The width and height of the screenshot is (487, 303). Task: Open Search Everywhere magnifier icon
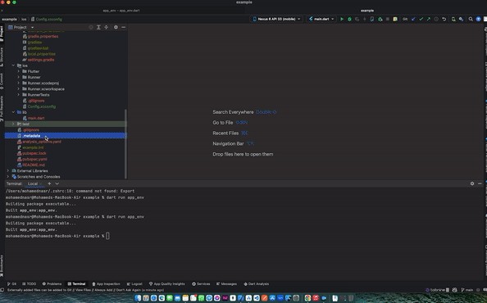[x=471, y=19]
